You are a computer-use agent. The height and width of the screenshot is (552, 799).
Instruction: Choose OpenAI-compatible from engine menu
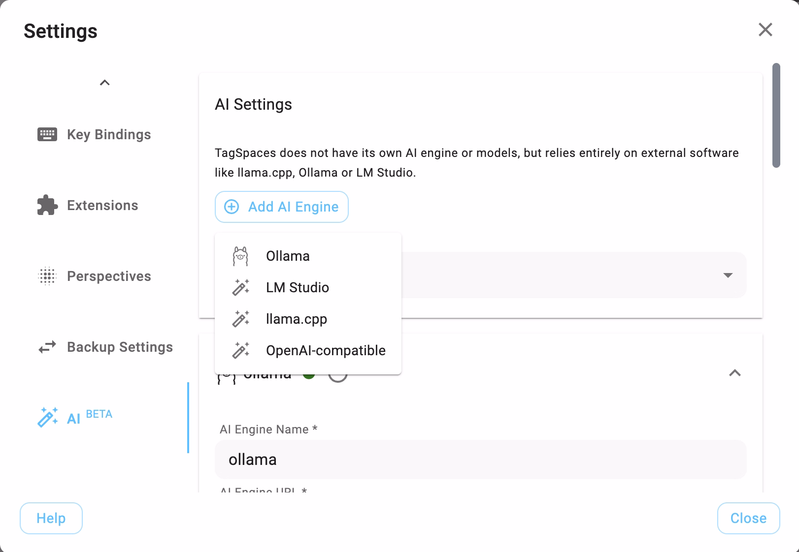coord(308,350)
